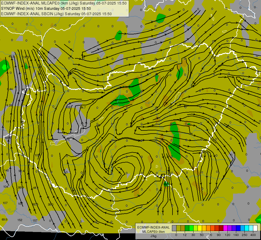The width and height of the screenshot is (261, 240).
Task: Click the white swatch at the legend end
Action: coord(255,228)
